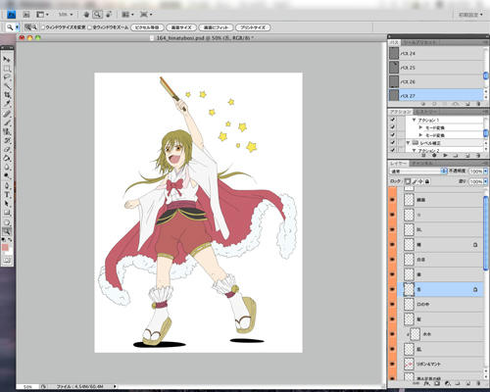Enable the resize windows to fit checkbox
The image size is (490, 392).
coord(43,27)
